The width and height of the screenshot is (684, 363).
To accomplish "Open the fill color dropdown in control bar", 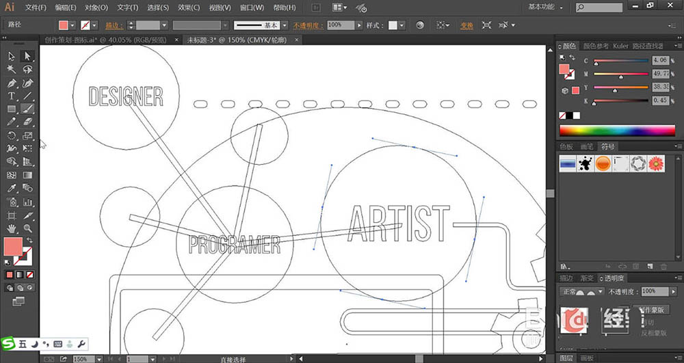I will [x=73, y=25].
